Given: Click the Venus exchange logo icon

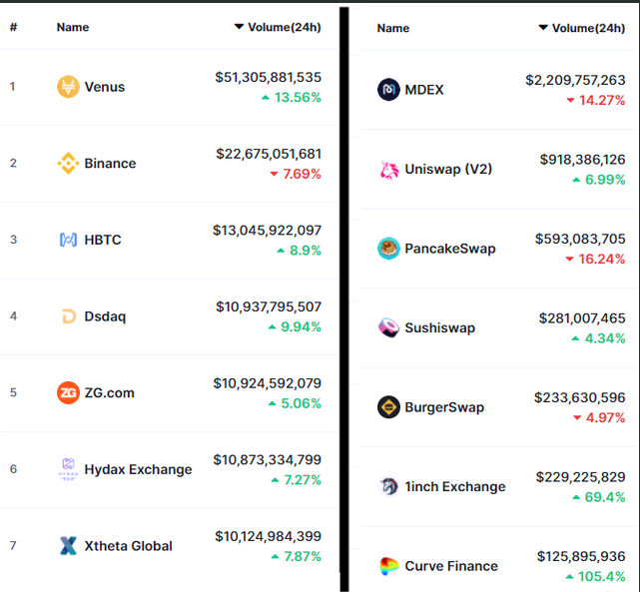Looking at the screenshot, I should [68, 87].
